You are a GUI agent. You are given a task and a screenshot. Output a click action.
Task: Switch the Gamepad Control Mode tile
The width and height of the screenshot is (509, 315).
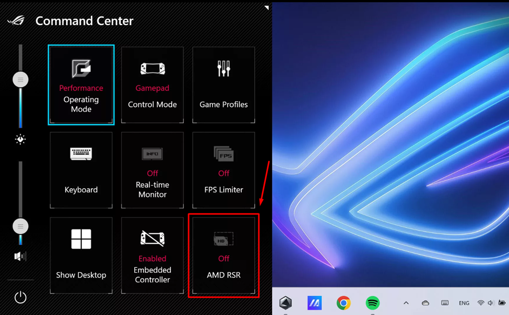click(152, 85)
